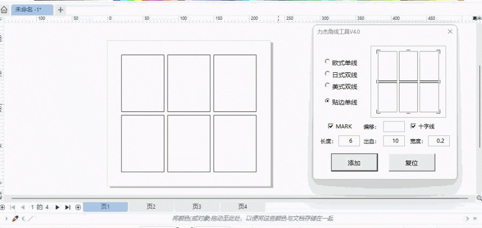
Task: Create a new document with the plus tab
Action: pos(61,10)
